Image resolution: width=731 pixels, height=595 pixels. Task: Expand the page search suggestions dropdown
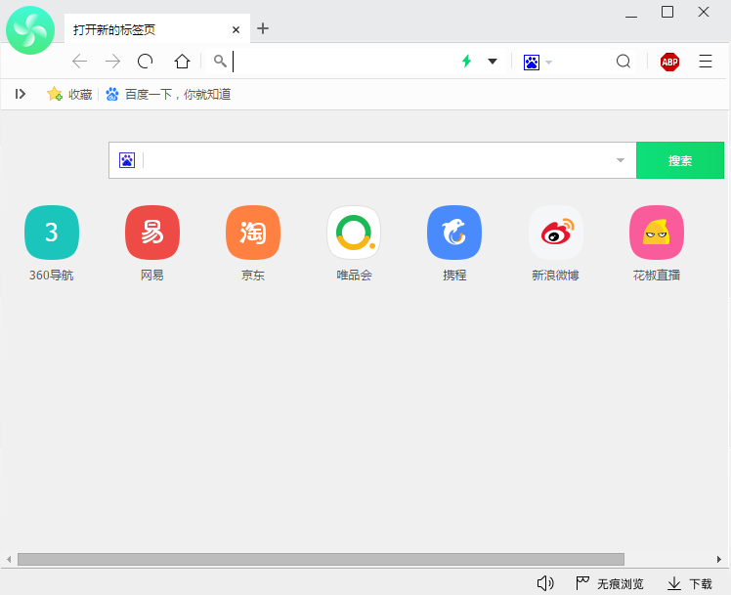coord(620,160)
